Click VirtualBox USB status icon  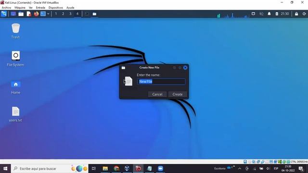point(263,161)
